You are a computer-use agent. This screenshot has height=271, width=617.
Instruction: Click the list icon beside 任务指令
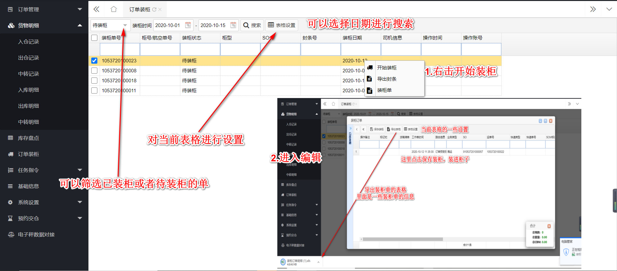point(10,170)
